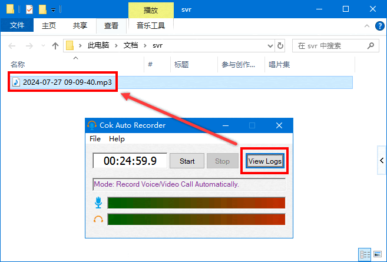Refresh the svr folder view
Image resolution: width=387 pixels, height=262 pixels.
(280, 45)
